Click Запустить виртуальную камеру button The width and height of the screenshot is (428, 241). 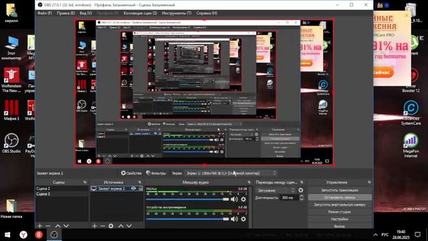tap(340, 204)
